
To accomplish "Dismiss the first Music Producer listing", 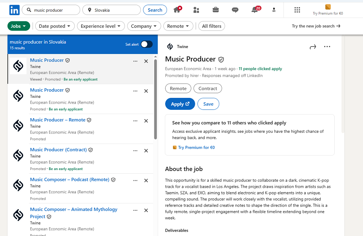I will point(146,61).
